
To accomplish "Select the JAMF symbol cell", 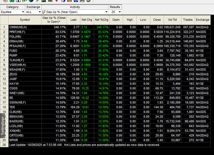I will [x=25, y=79].
